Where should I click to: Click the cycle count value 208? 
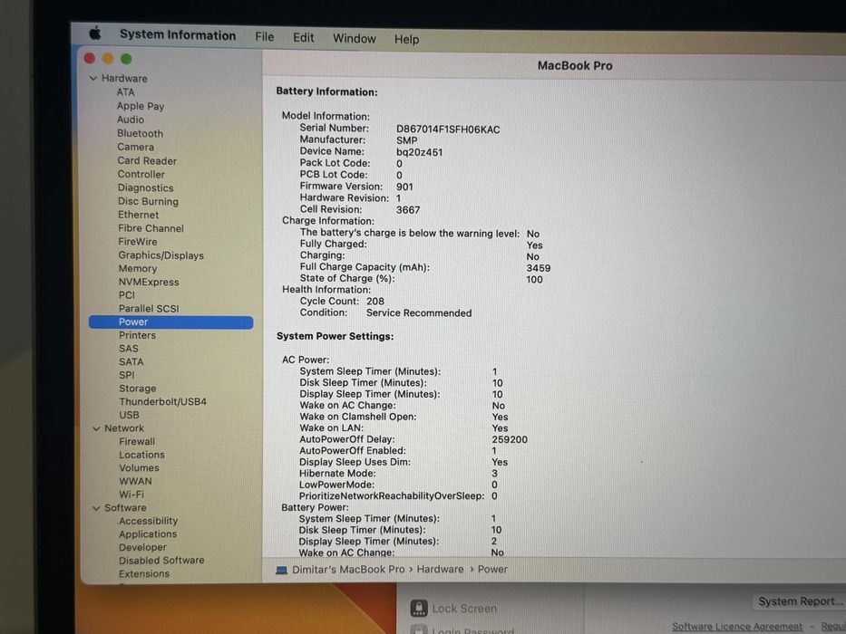[375, 302]
